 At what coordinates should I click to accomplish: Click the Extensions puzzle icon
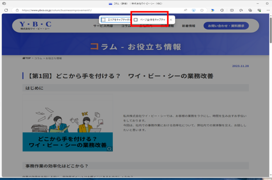click(x=222, y=10)
